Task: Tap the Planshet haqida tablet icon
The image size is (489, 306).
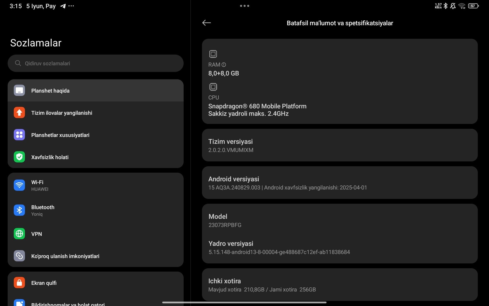Action: click(x=19, y=91)
